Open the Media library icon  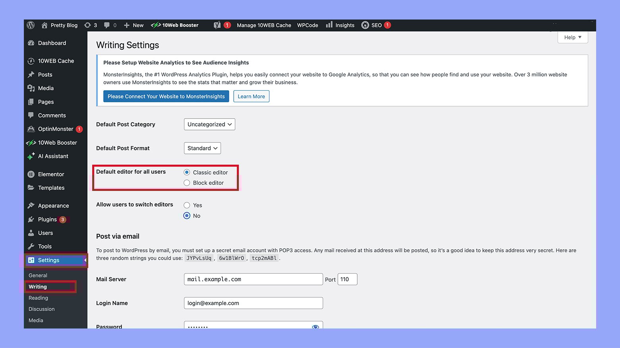click(31, 88)
